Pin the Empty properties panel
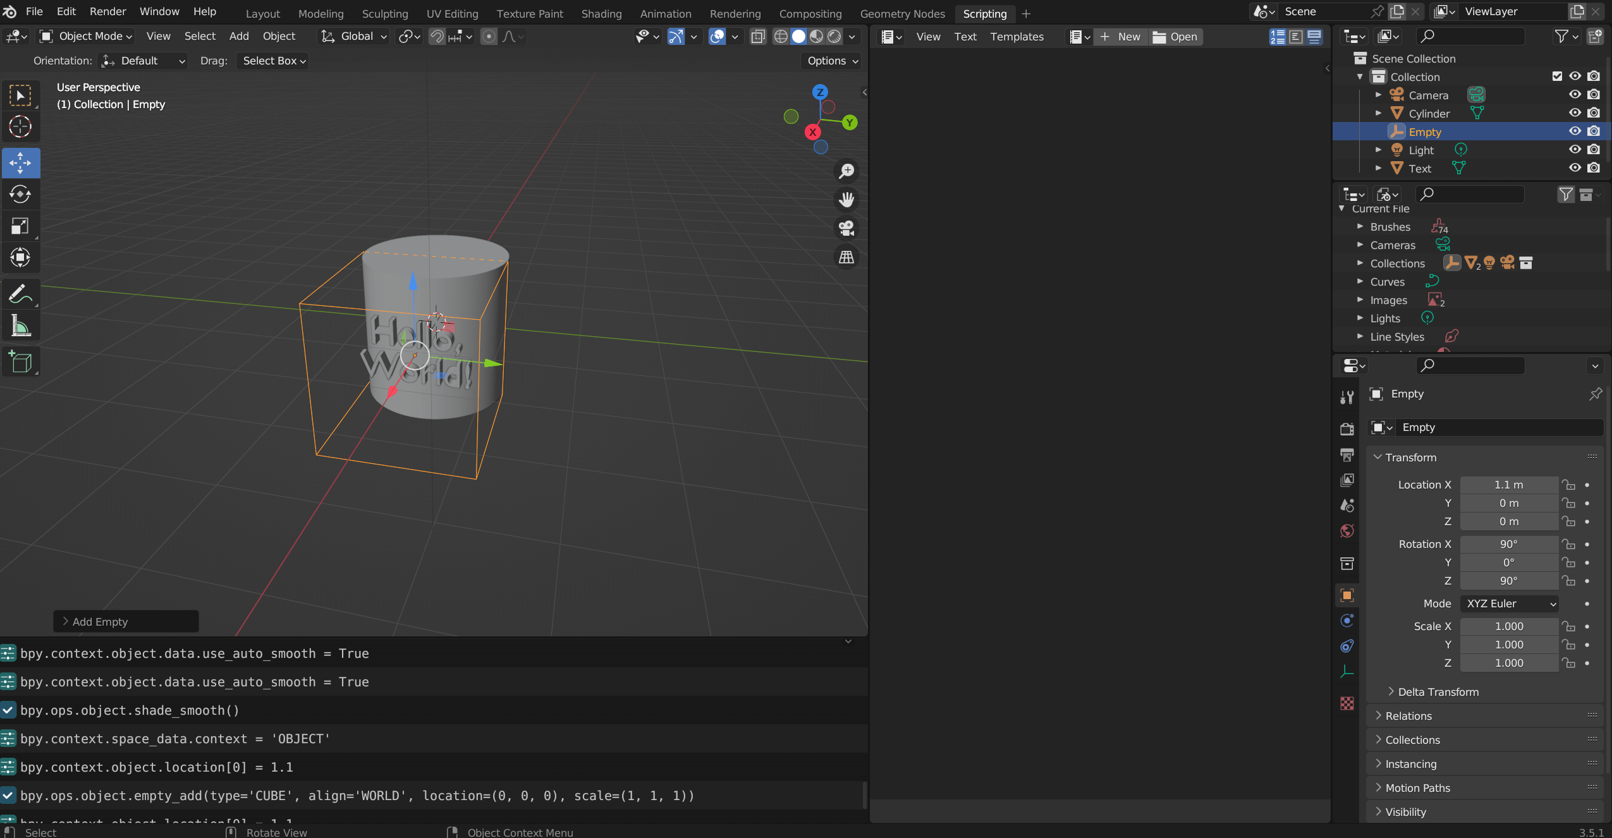Image resolution: width=1612 pixels, height=838 pixels. pyautogui.click(x=1595, y=394)
